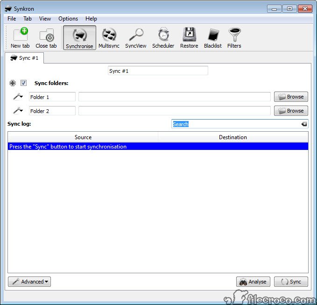Click the Close tab toolbar icon
The height and width of the screenshot is (305, 317).
(x=46, y=38)
